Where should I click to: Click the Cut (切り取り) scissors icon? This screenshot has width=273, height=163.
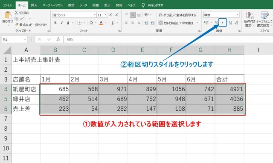[16, 13]
